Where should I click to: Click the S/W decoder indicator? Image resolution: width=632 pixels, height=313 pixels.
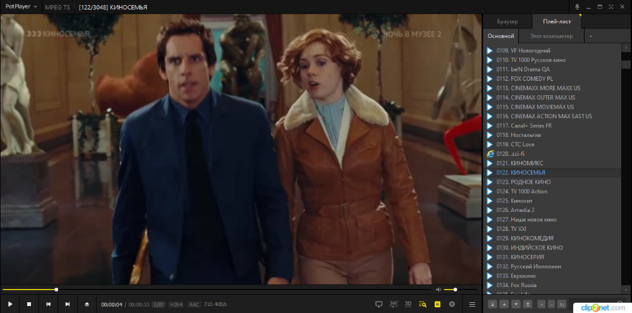[158, 305]
